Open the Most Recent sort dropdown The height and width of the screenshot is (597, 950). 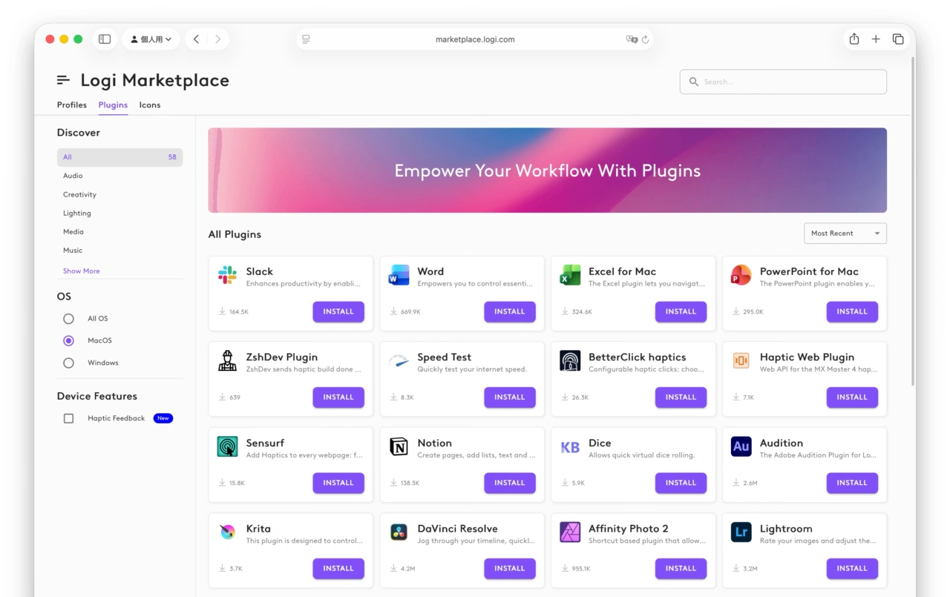pos(845,233)
